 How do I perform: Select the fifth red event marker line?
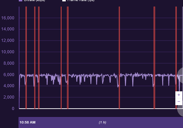68,58
